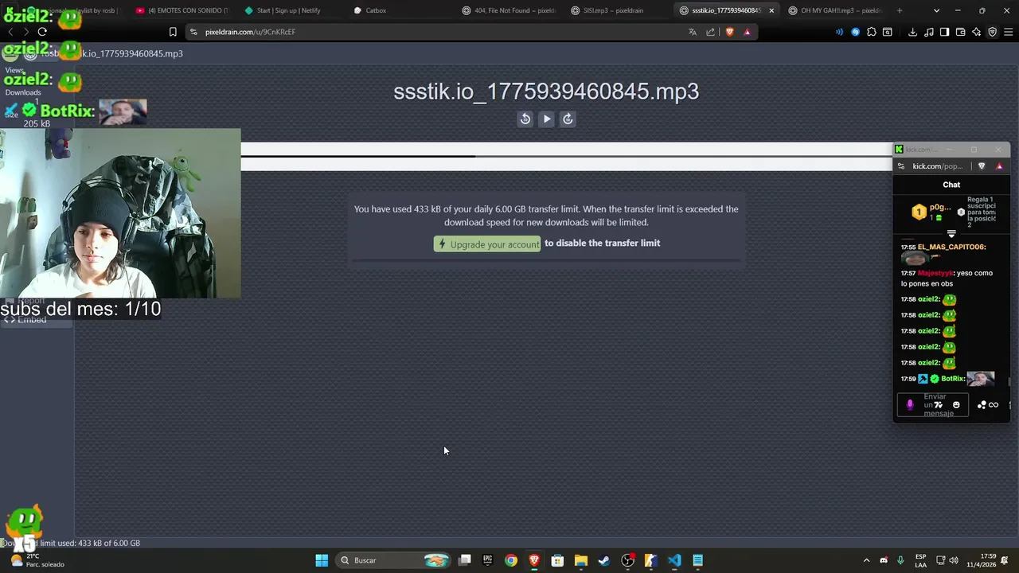This screenshot has height=573, width=1019.
Task: Click Majestyyk username in chat
Action: click(935, 273)
